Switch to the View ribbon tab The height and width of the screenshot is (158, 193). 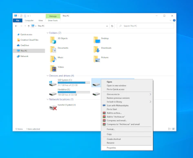coord(40,20)
